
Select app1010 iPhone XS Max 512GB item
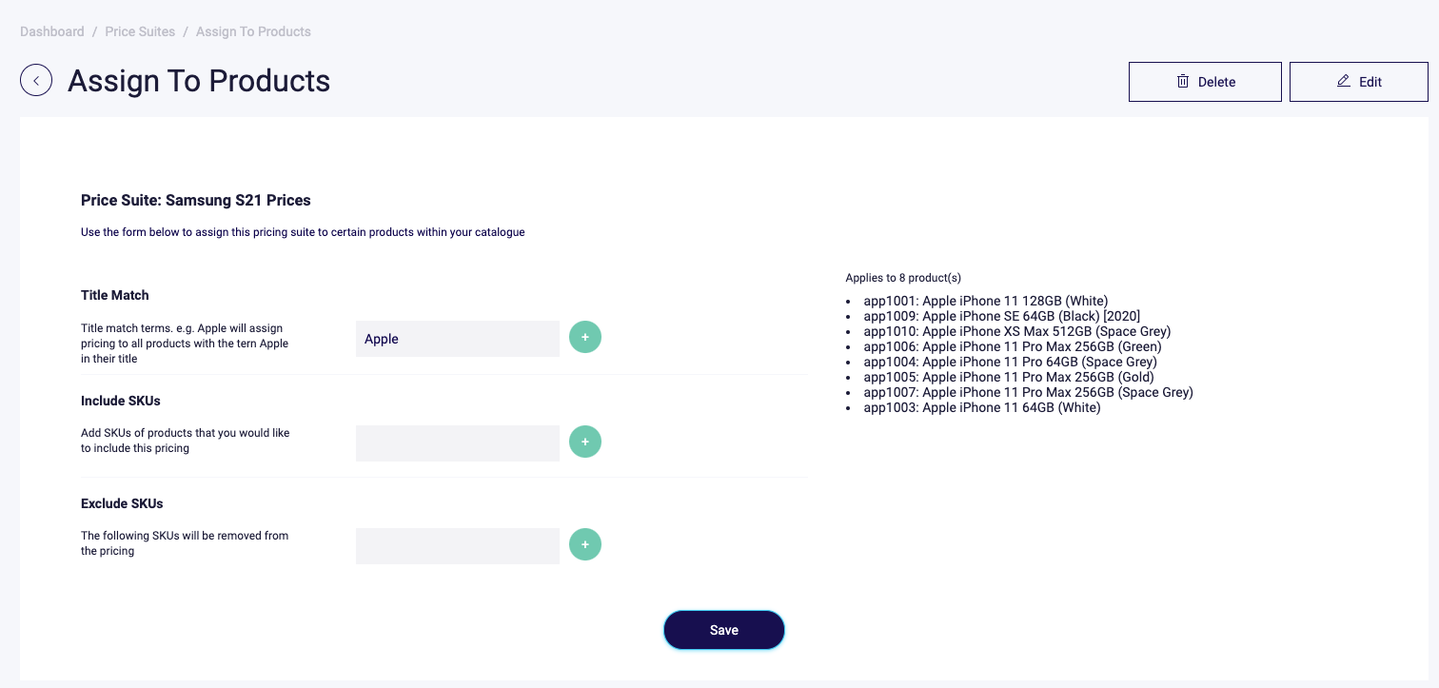coord(1017,331)
